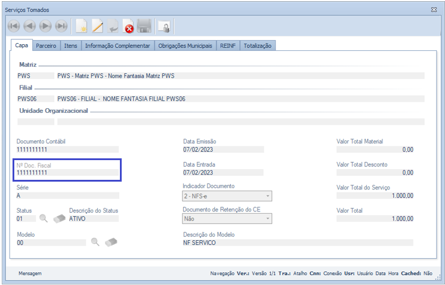Image resolution: width=445 pixels, height=285 pixels.
Task: Click the Descrição do Status field ATIVO
Action: tap(94, 219)
